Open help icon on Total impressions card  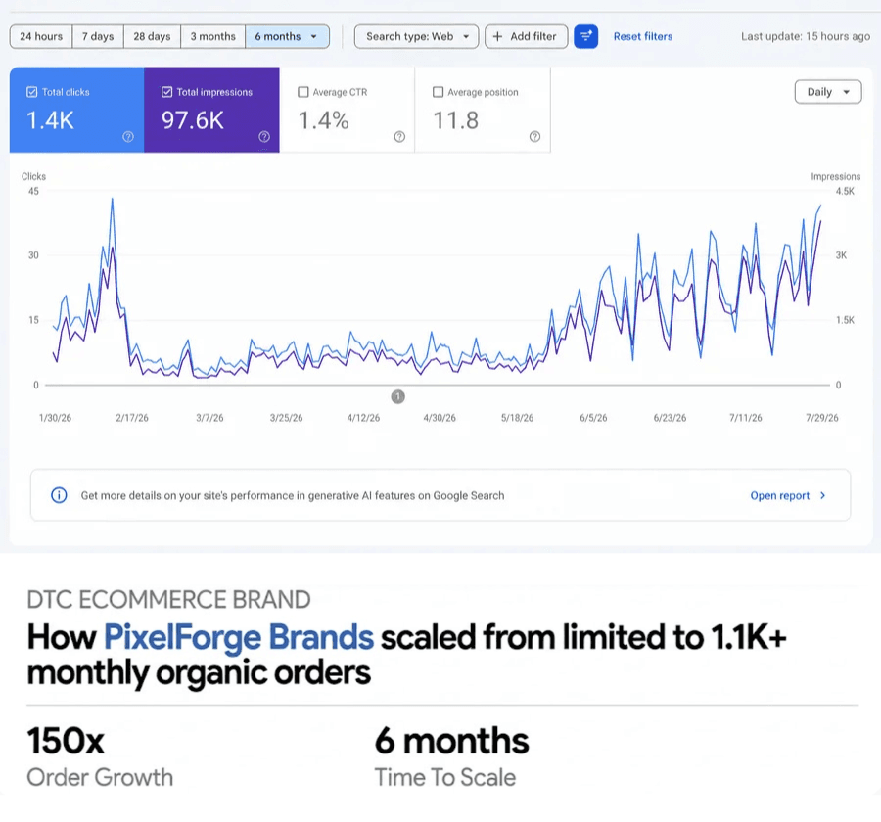(x=264, y=137)
